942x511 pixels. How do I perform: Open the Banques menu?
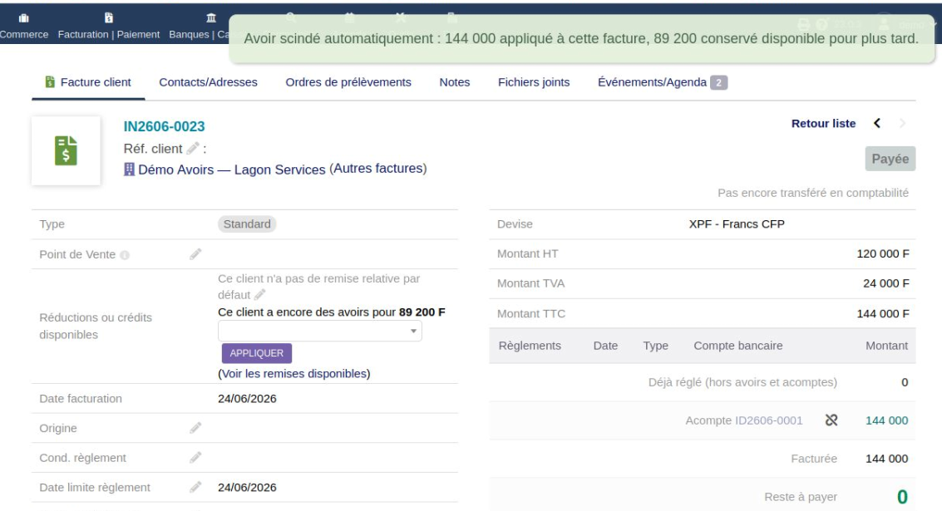click(x=198, y=34)
